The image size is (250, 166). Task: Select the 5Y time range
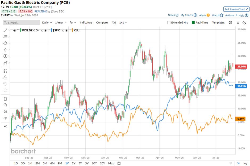[87, 163]
